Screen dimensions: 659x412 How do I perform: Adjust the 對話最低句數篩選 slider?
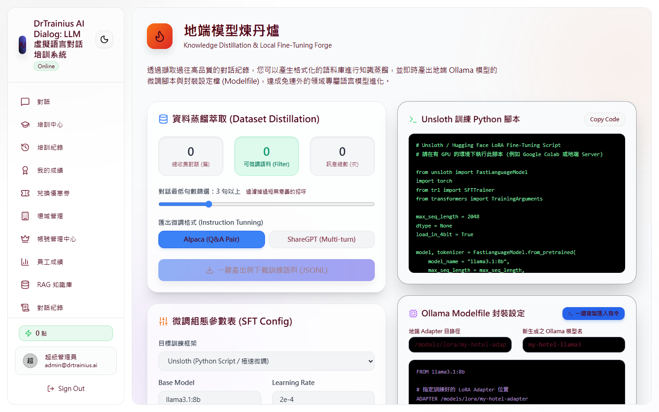(209, 204)
